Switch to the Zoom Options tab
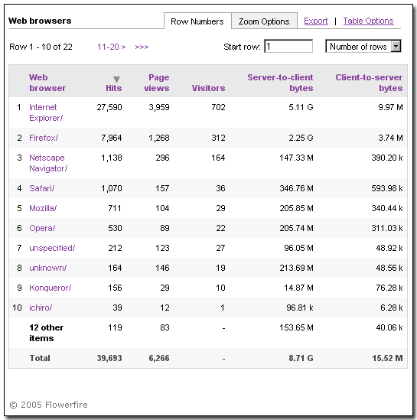 click(x=264, y=21)
